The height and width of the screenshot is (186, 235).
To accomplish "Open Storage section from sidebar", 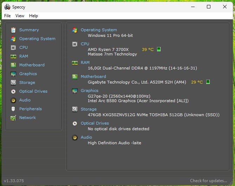I will tap(27, 82).
